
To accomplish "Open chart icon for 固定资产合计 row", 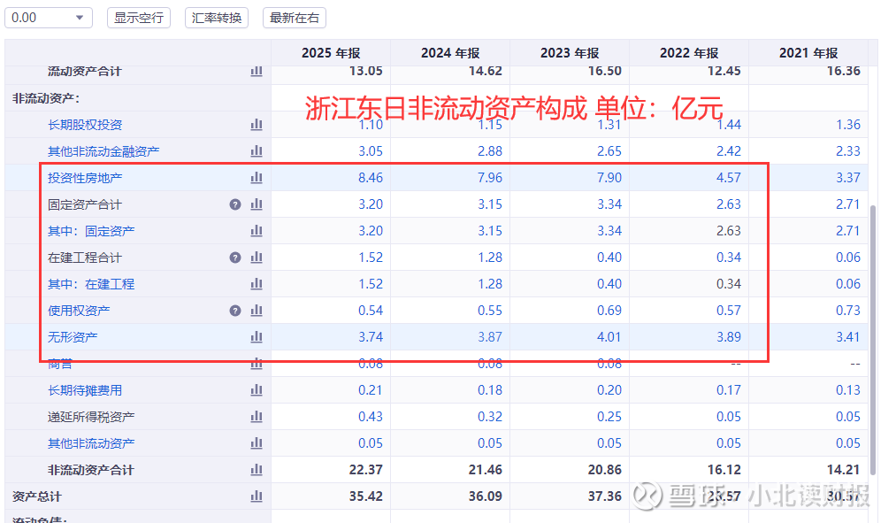I will tap(257, 204).
